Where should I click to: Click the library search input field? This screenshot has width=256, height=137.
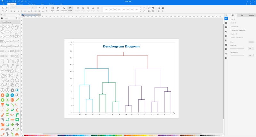10,18
